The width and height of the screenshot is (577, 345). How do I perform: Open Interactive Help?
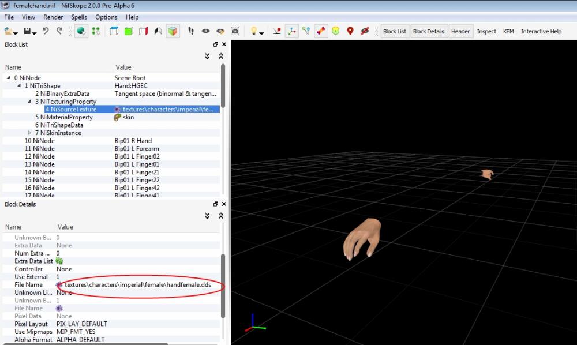point(541,31)
